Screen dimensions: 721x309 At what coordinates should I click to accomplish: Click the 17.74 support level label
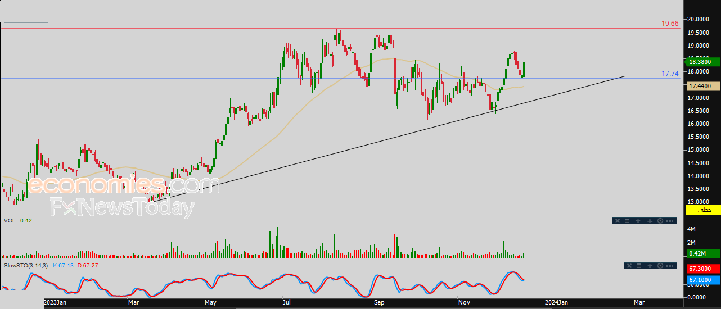[670, 74]
